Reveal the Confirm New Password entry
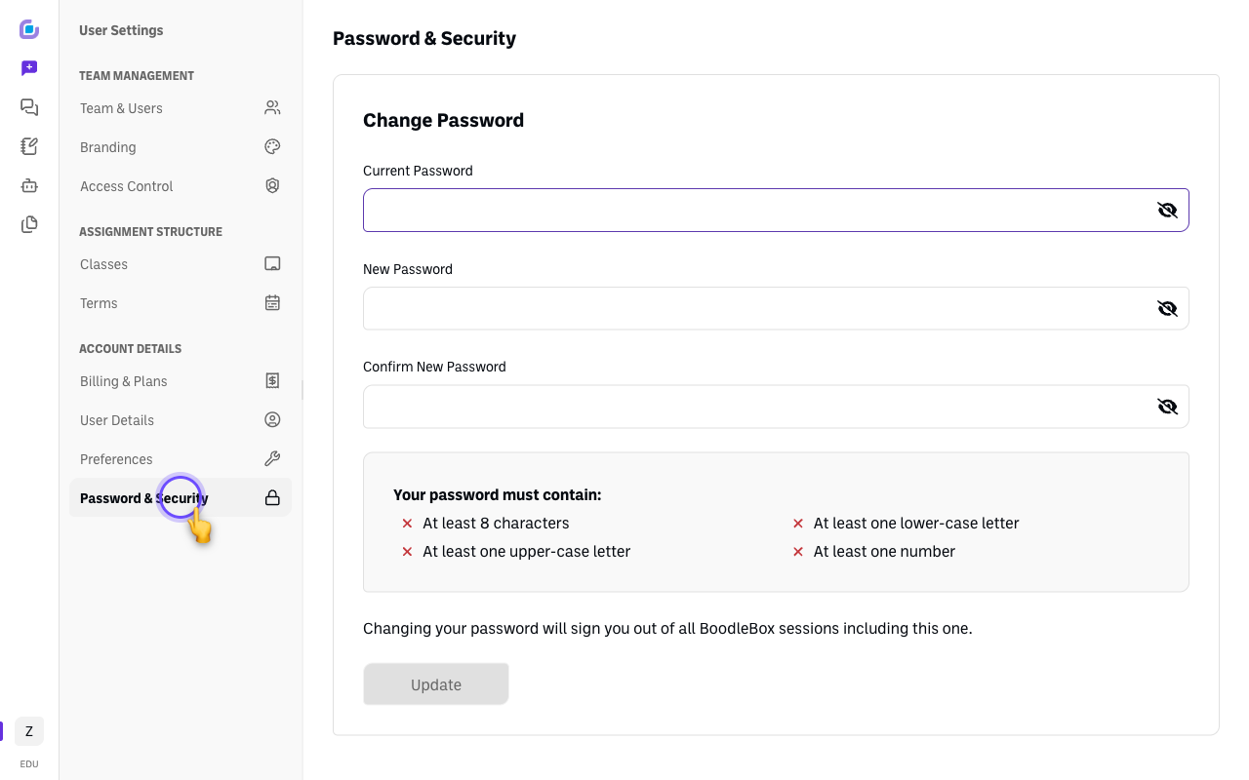Image resolution: width=1249 pixels, height=780 pixels. pyautogui.click(x=1167, y=407)
